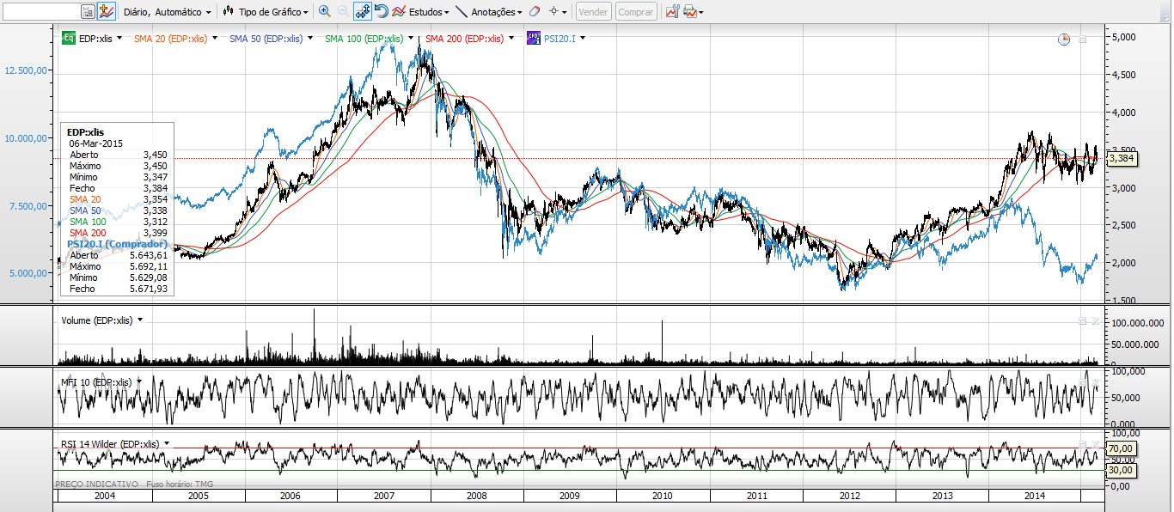Click the zoom in magnifier icon
Viewport: 1174px width, 512px height.
point(324,12)
